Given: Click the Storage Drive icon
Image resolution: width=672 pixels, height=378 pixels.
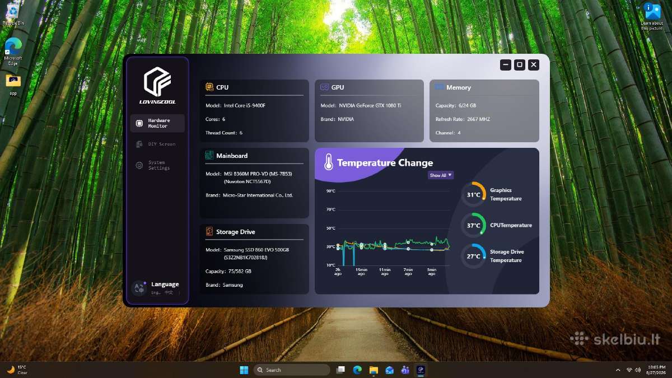Looking at the screenshot, I should click(x=209, y=231).
